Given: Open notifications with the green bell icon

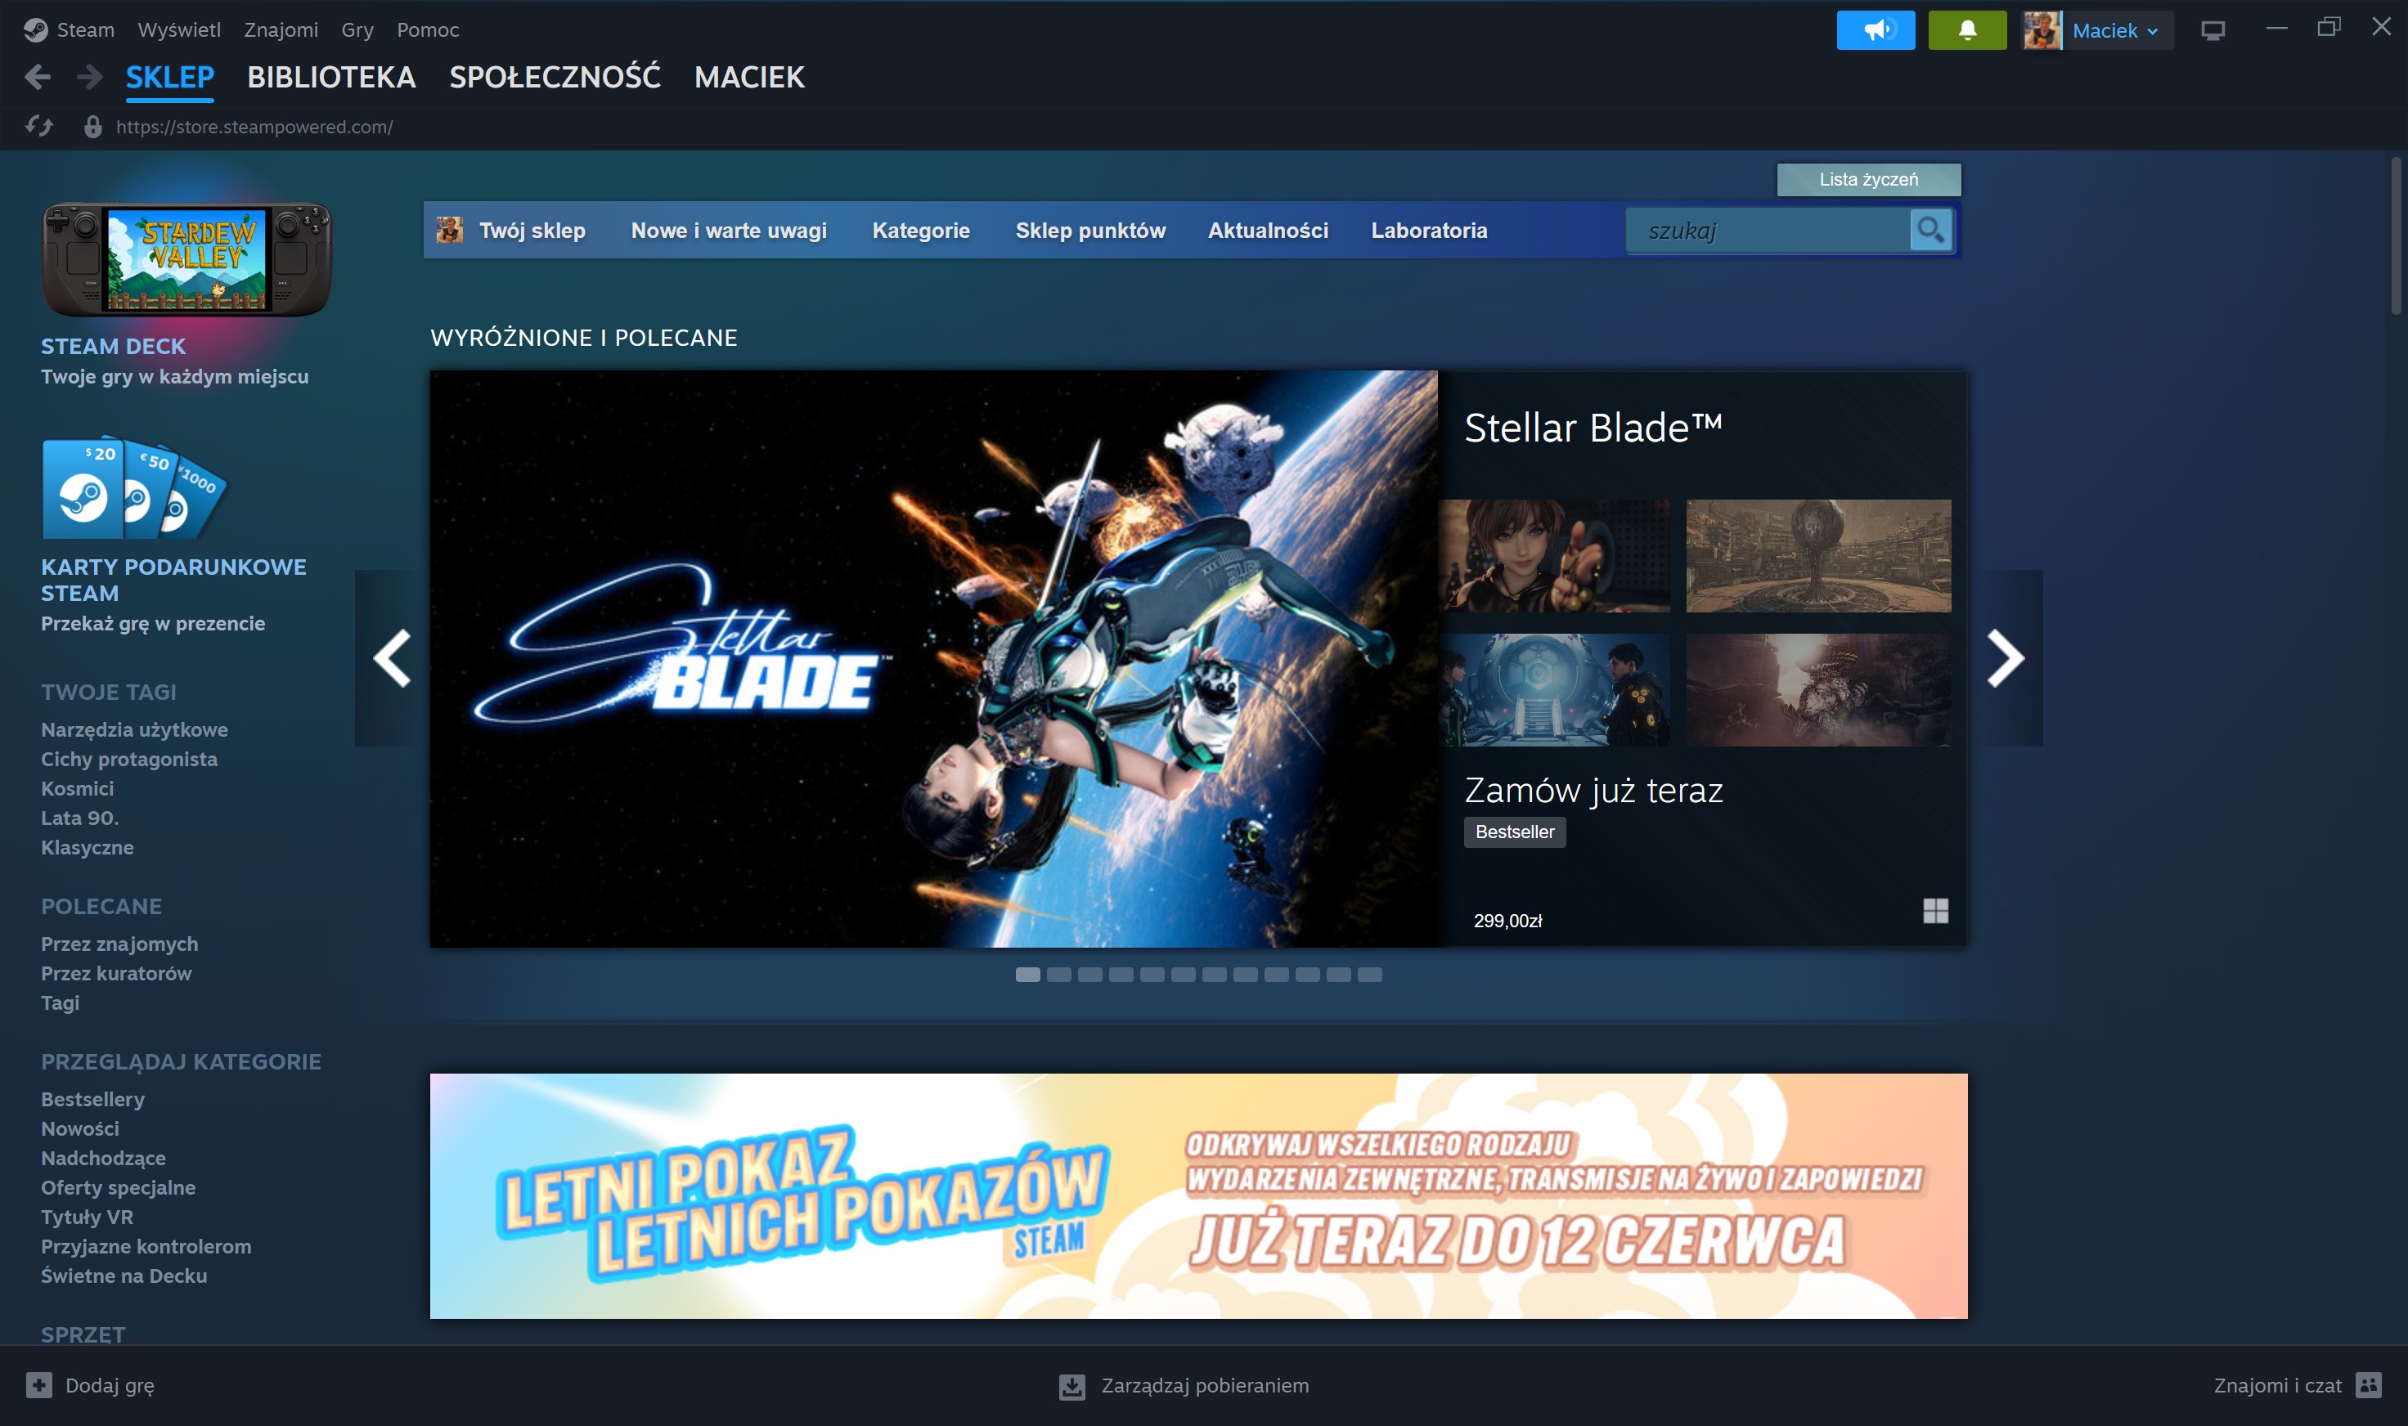Looking at the screenshot, I should pos(1967,29).
